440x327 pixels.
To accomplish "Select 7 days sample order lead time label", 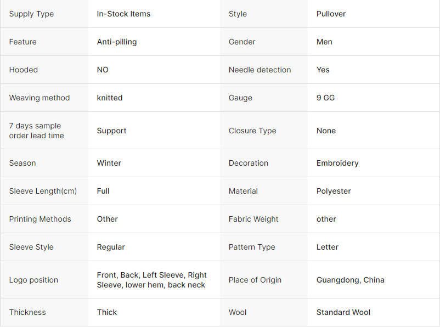I will [x=36, y=131].
